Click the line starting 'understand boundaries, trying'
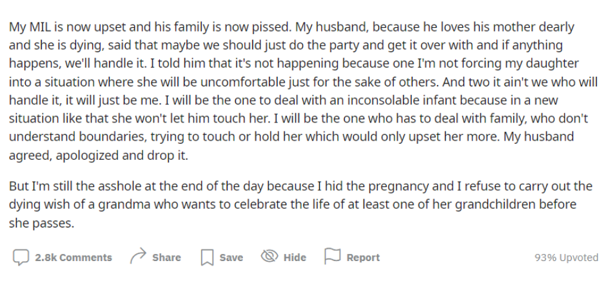This screenshot has width=606, height=281. coord(291,137)
